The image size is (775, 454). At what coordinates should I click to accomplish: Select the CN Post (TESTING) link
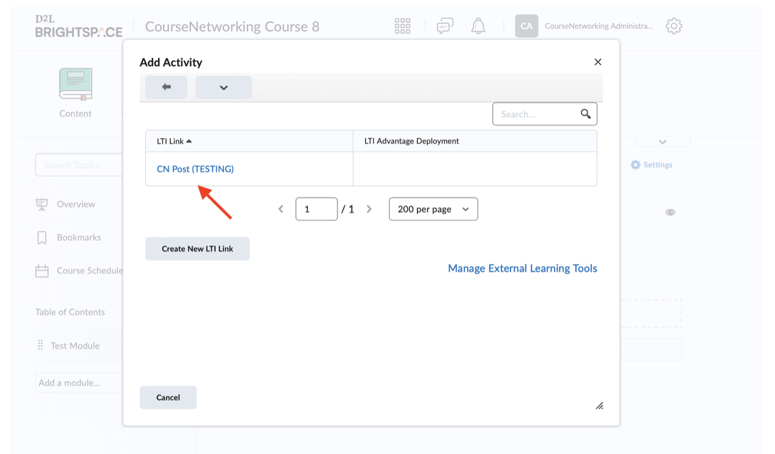click(195, 169)
